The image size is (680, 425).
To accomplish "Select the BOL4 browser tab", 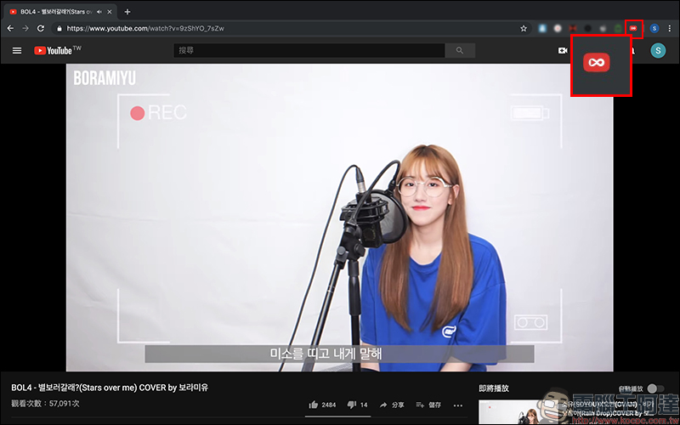I will click(x=59, y=12).
